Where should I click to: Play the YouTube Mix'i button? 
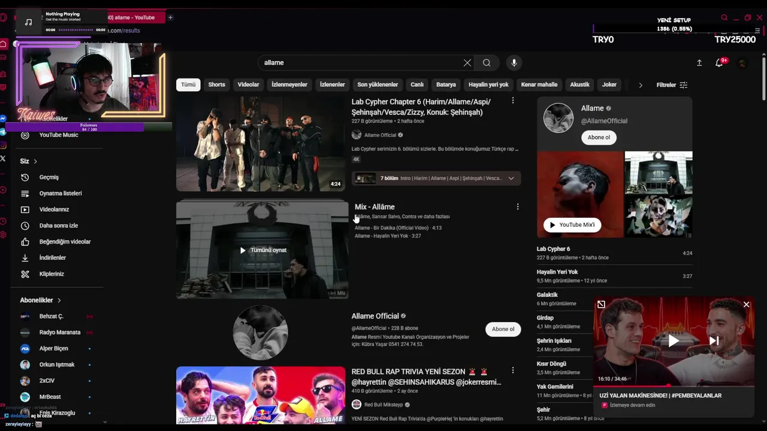pyautogui.click(x=572, y=224)
